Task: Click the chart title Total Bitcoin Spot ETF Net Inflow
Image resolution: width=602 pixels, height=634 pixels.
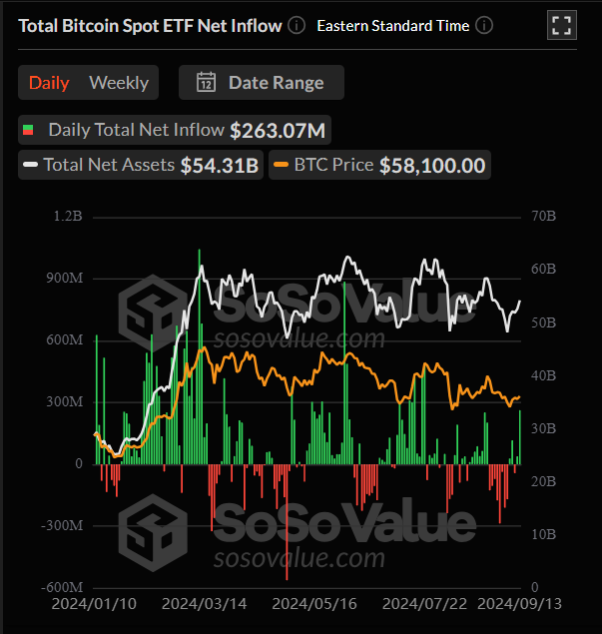Action: point(150,26)
